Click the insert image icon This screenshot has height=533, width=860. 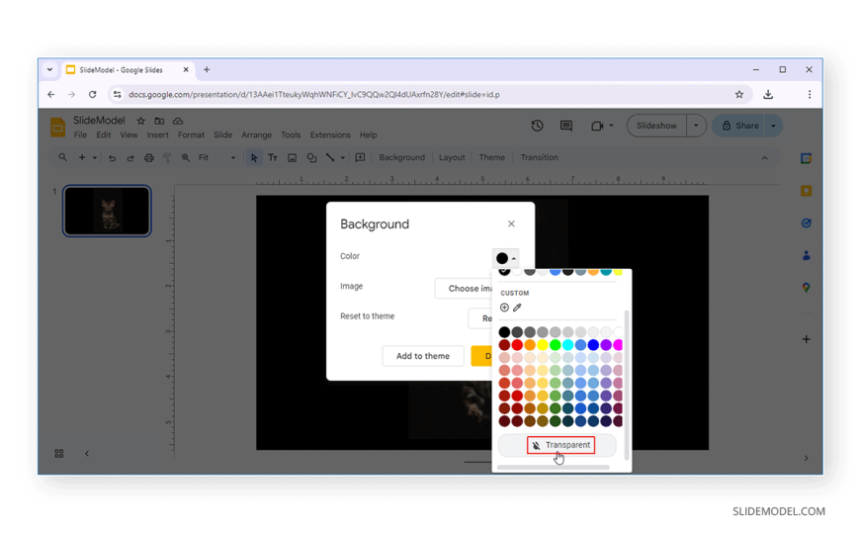(x=292, y=158)
